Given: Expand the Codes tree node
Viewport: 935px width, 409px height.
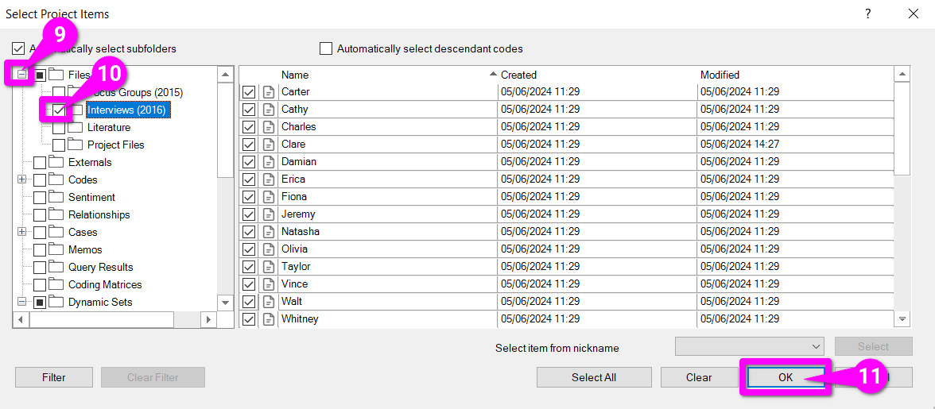Looking at the screenshot, I should point(22,179).
